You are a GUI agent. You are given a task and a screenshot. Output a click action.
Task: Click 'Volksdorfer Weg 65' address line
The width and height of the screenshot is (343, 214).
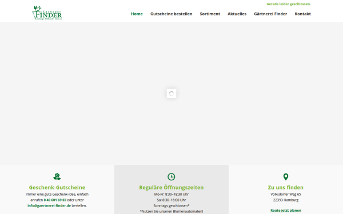286,194
